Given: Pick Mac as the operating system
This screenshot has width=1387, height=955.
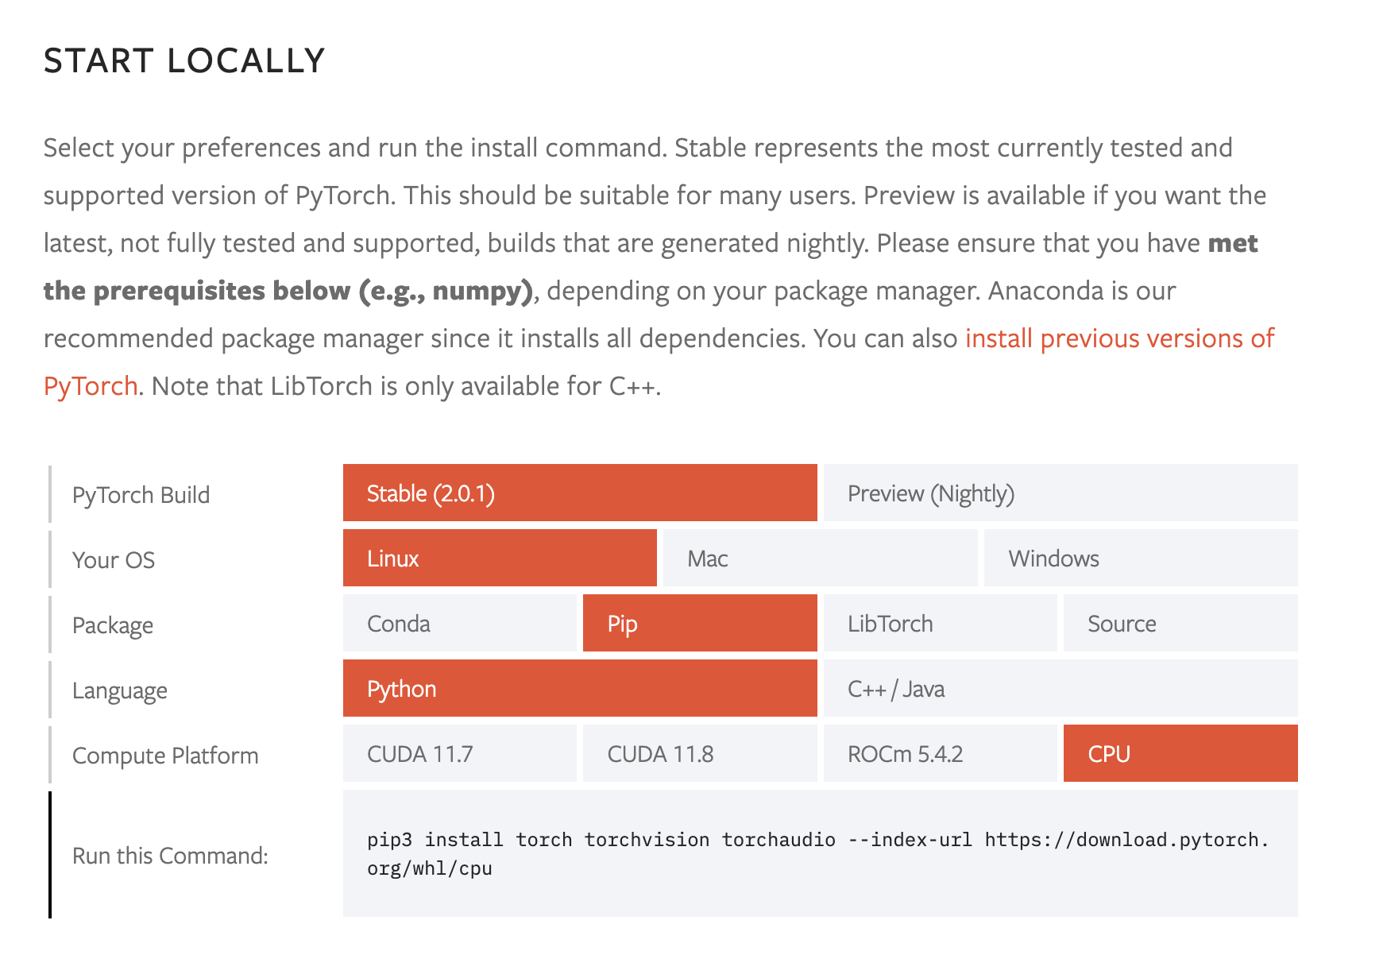Looking at the screenshot, I should coord(820,558).
